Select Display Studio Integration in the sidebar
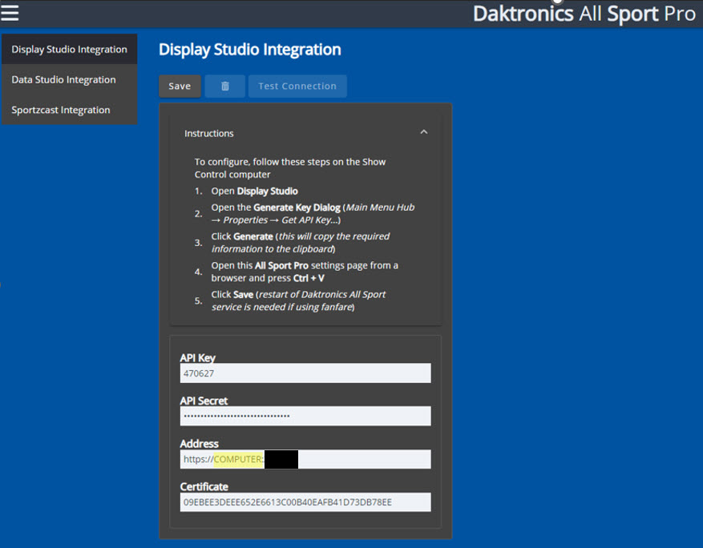 coord(69,50)
